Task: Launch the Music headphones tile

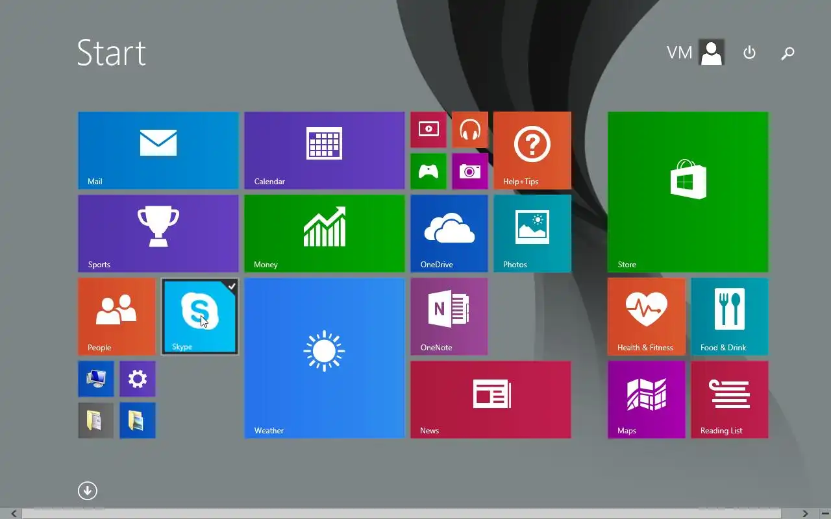Action: click(x=470, y=130)
